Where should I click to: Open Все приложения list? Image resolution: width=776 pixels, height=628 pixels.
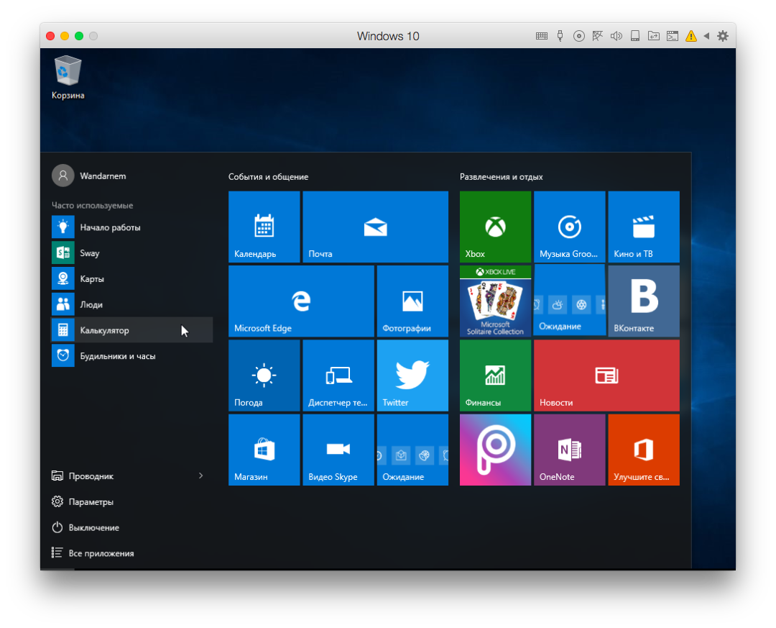click(x=101, y=553)
